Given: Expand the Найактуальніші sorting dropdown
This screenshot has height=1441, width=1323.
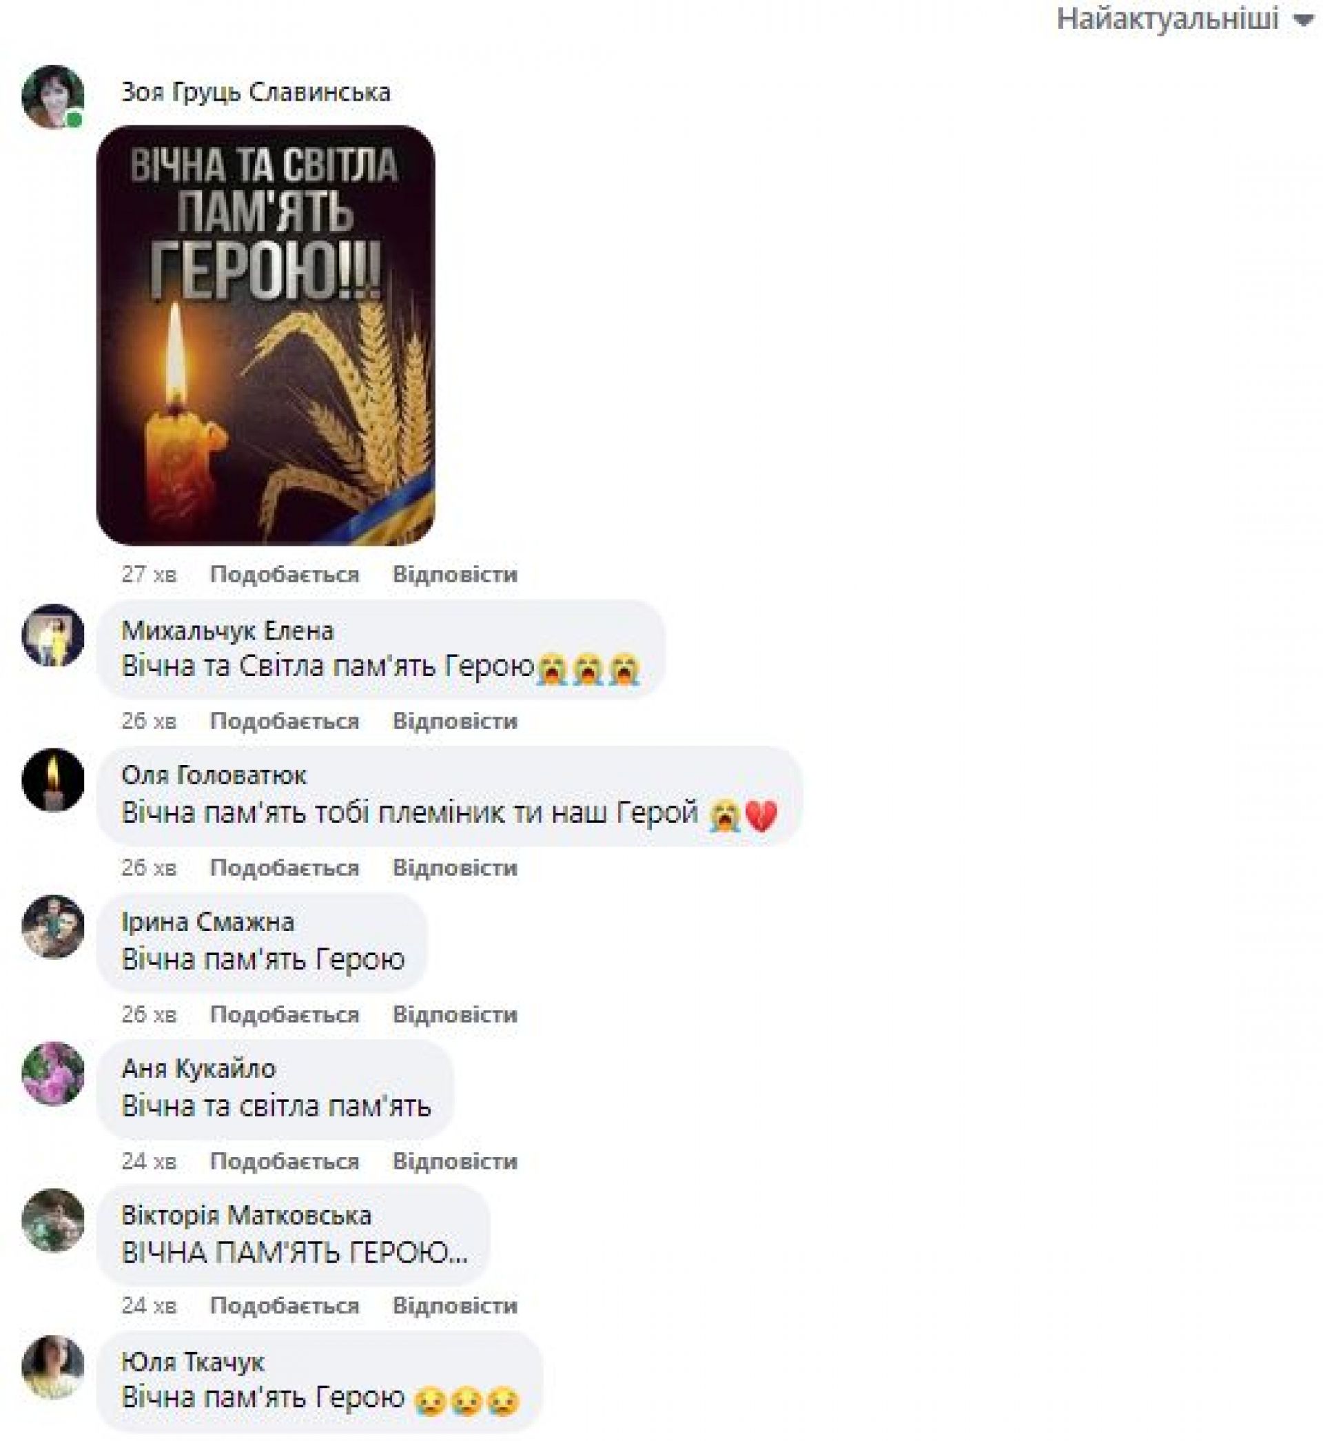Looking at the screenshot, I should (1186, 19).
